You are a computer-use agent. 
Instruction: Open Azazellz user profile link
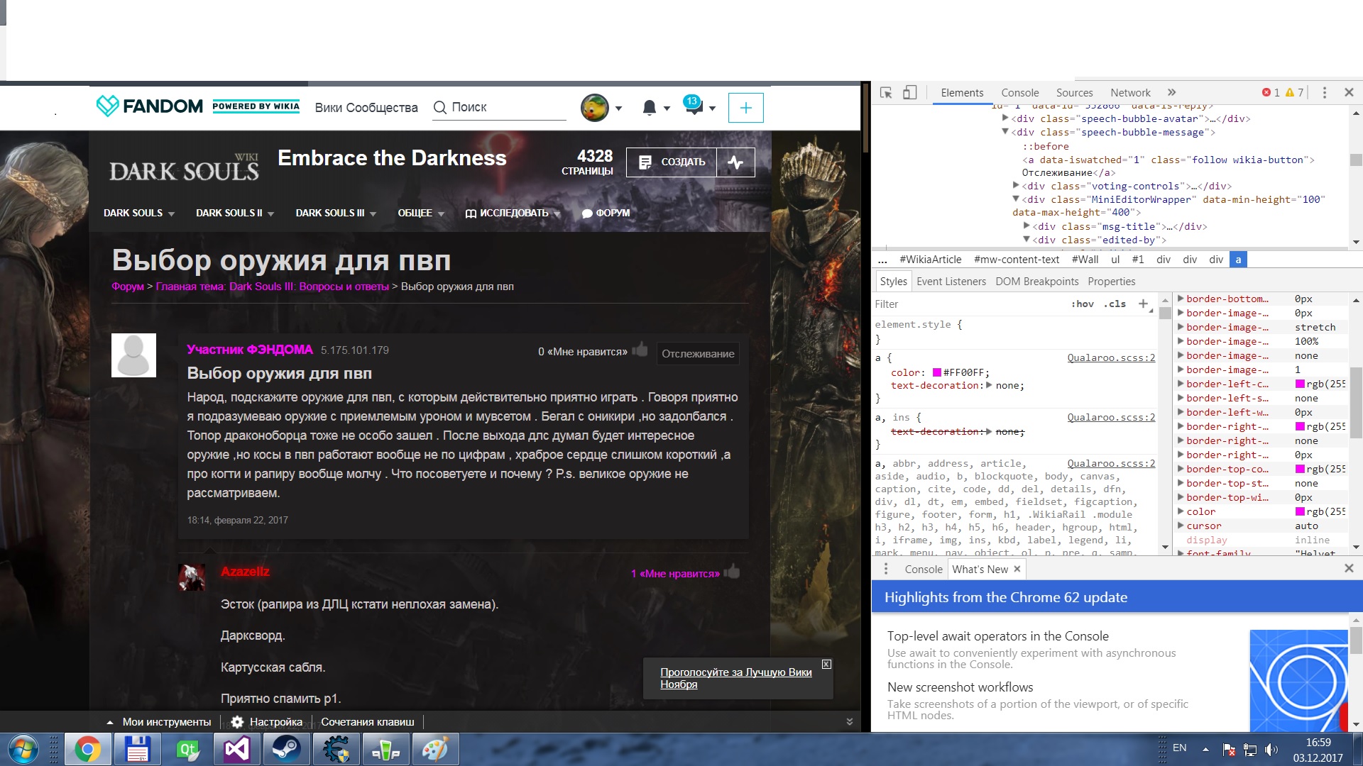(245, 572)
